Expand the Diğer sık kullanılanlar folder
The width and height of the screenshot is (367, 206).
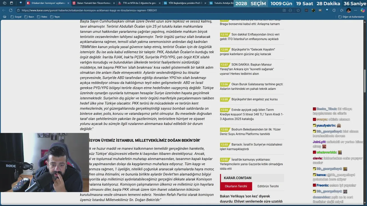tap(352, 17)
